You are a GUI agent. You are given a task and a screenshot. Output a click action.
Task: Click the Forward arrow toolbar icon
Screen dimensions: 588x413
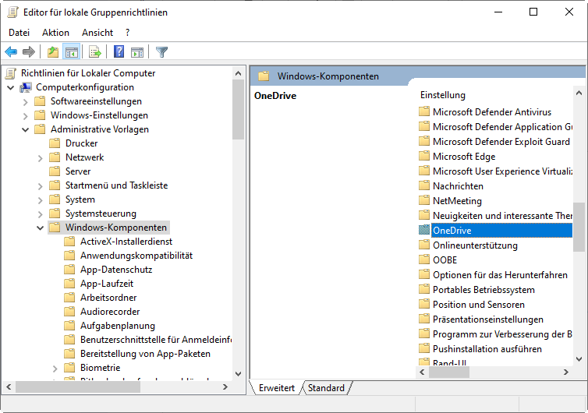click(29, 51)
